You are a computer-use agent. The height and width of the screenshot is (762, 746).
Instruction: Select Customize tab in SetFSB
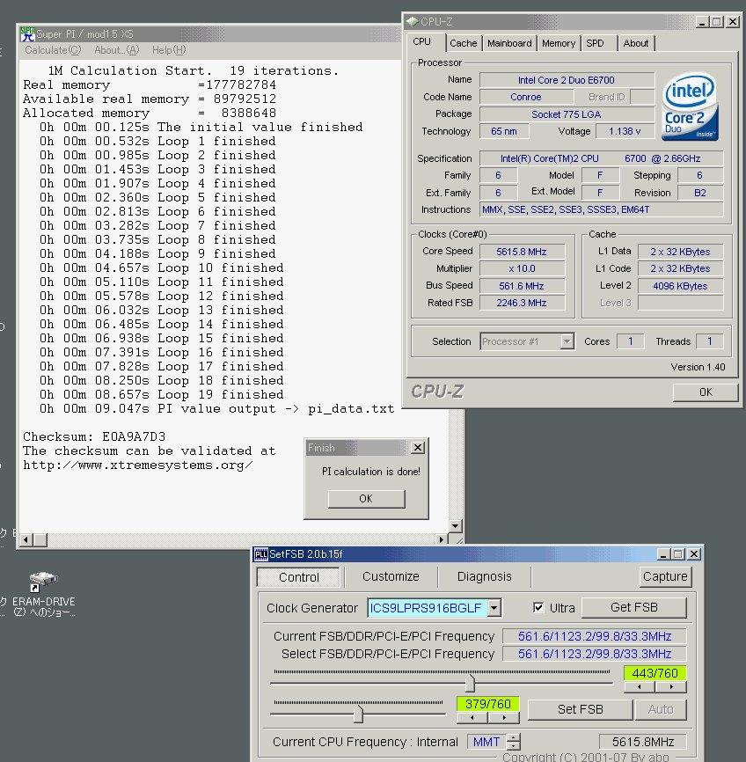pyautogui.click(x=391, y=576)
